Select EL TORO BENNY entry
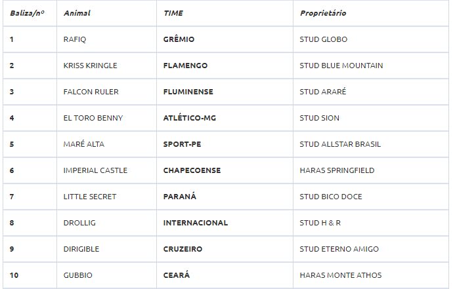455x289 pixels. (93, 118)
